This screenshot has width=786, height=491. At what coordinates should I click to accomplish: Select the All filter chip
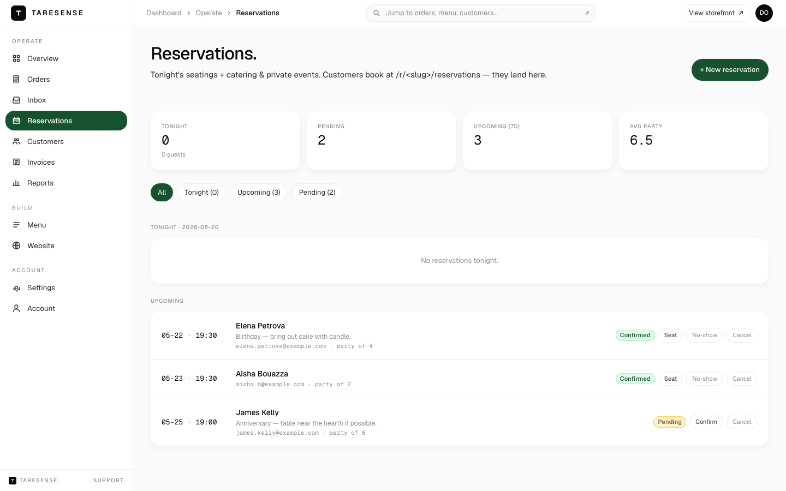[x=162, y=193]
